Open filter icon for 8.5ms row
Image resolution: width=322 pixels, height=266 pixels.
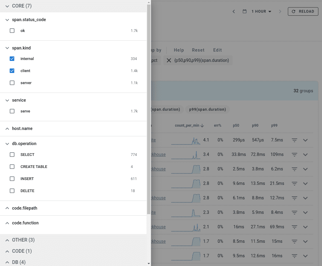click(x=295, y=241)
